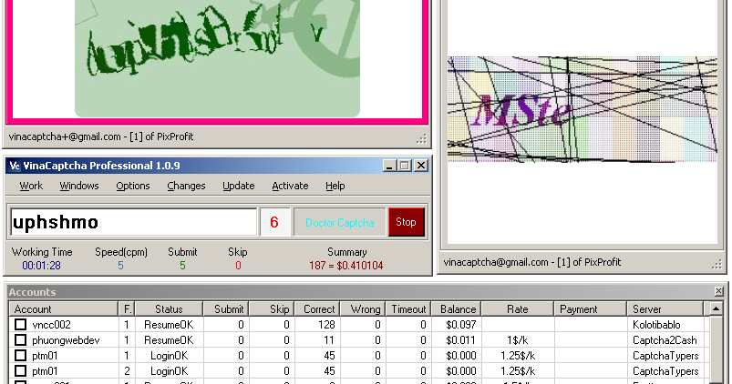Check the vncc002 account checkbox
732x384 pixels.
pyautogui.click(x=20, y=324)
